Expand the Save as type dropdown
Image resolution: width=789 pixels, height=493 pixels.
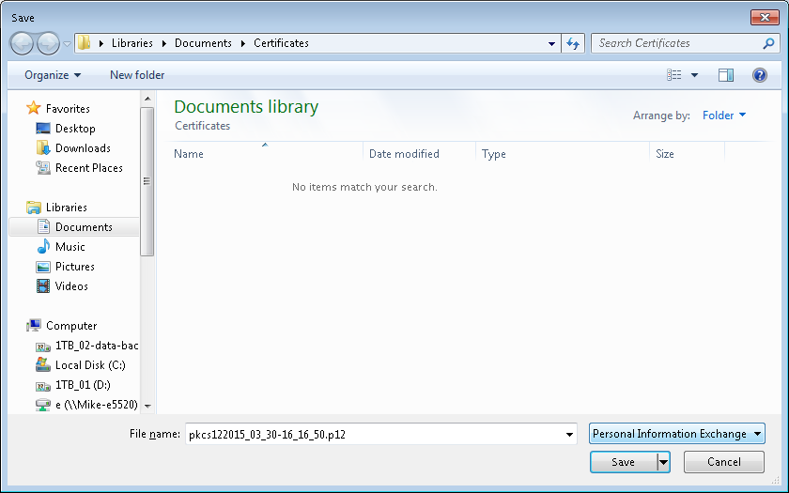click(x=676, y=434)
